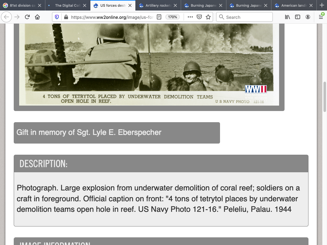Open the Library bookmarks and history menu
Image resolution: width=327 pixels, height=245 pixels.
(x=287, y=17)
